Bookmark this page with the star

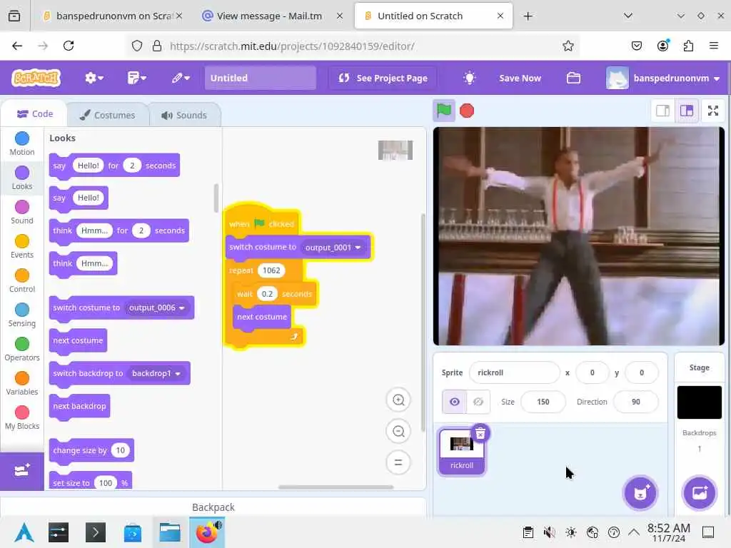click(568, 46)
